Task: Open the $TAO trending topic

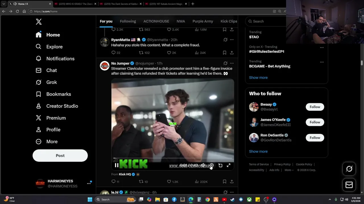Action: point(254,37)
